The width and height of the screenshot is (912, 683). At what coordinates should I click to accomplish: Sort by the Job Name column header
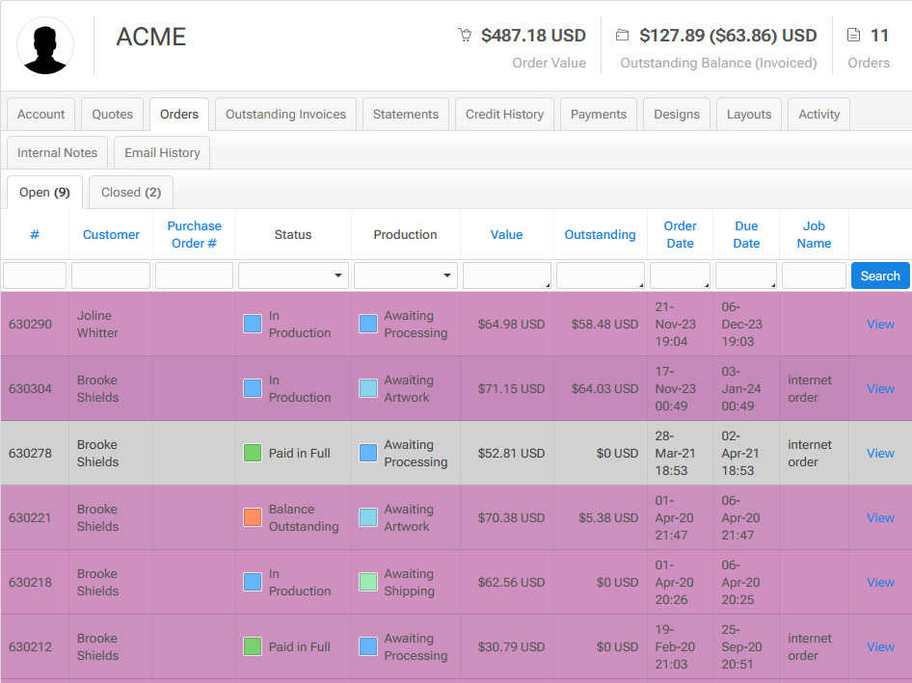pyautogui.click(x=814, y=234)
